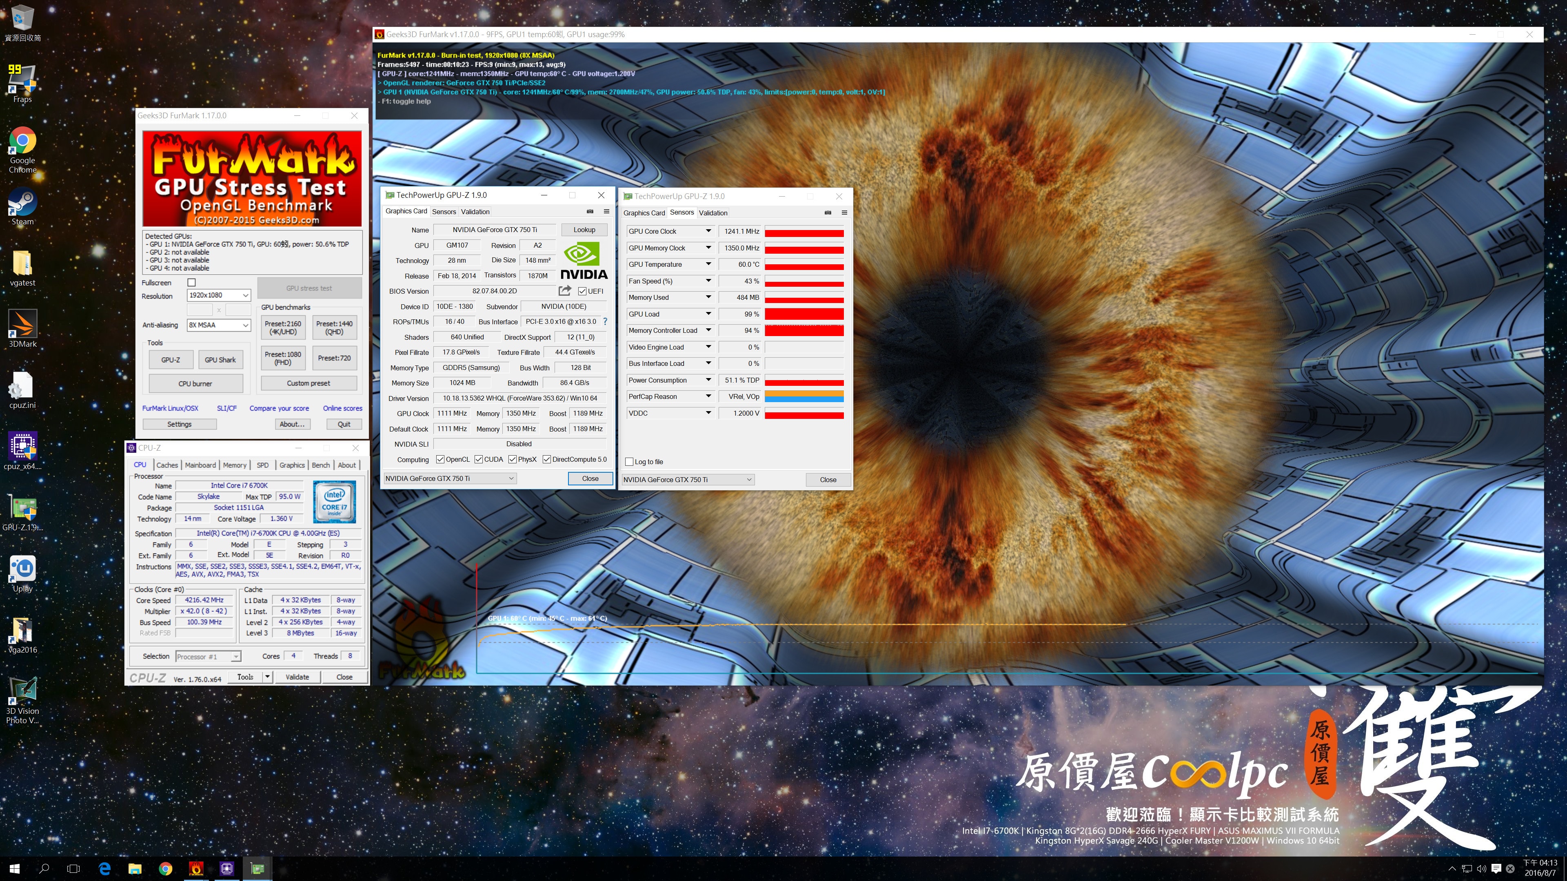Viewport: 1567px width, 881px height.
Task: Open the cpuz.ini file icon
Action: click(22, 390)
